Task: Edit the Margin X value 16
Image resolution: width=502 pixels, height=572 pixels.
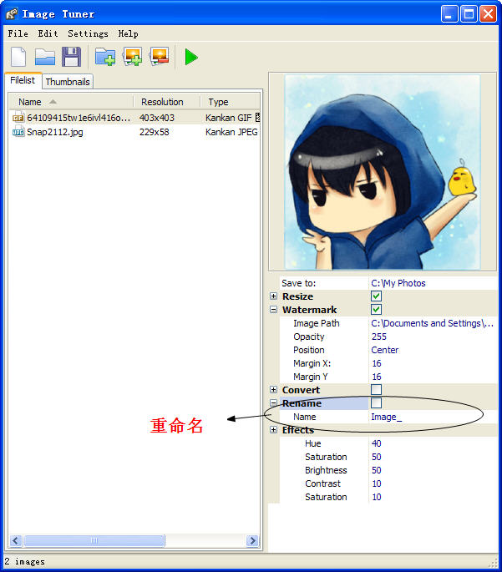Action: pyautogui.click(x=433, y=363)
